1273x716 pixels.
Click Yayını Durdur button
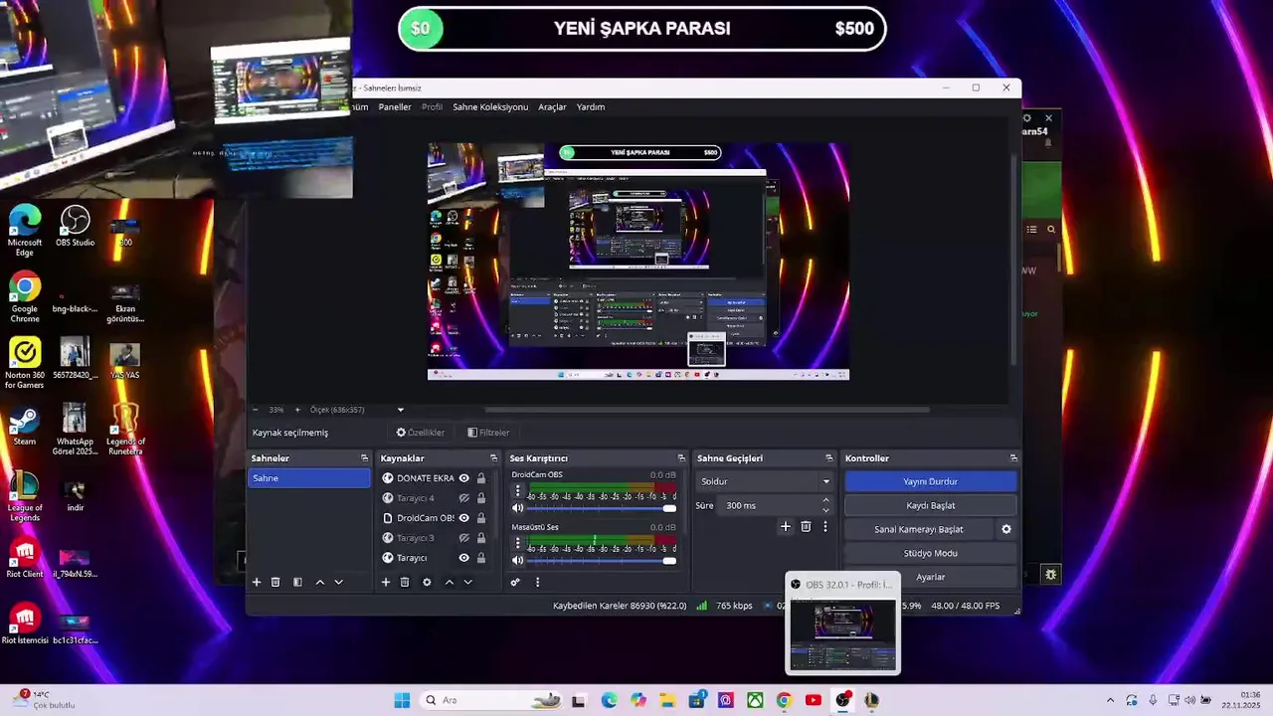(x=930, y=481)
